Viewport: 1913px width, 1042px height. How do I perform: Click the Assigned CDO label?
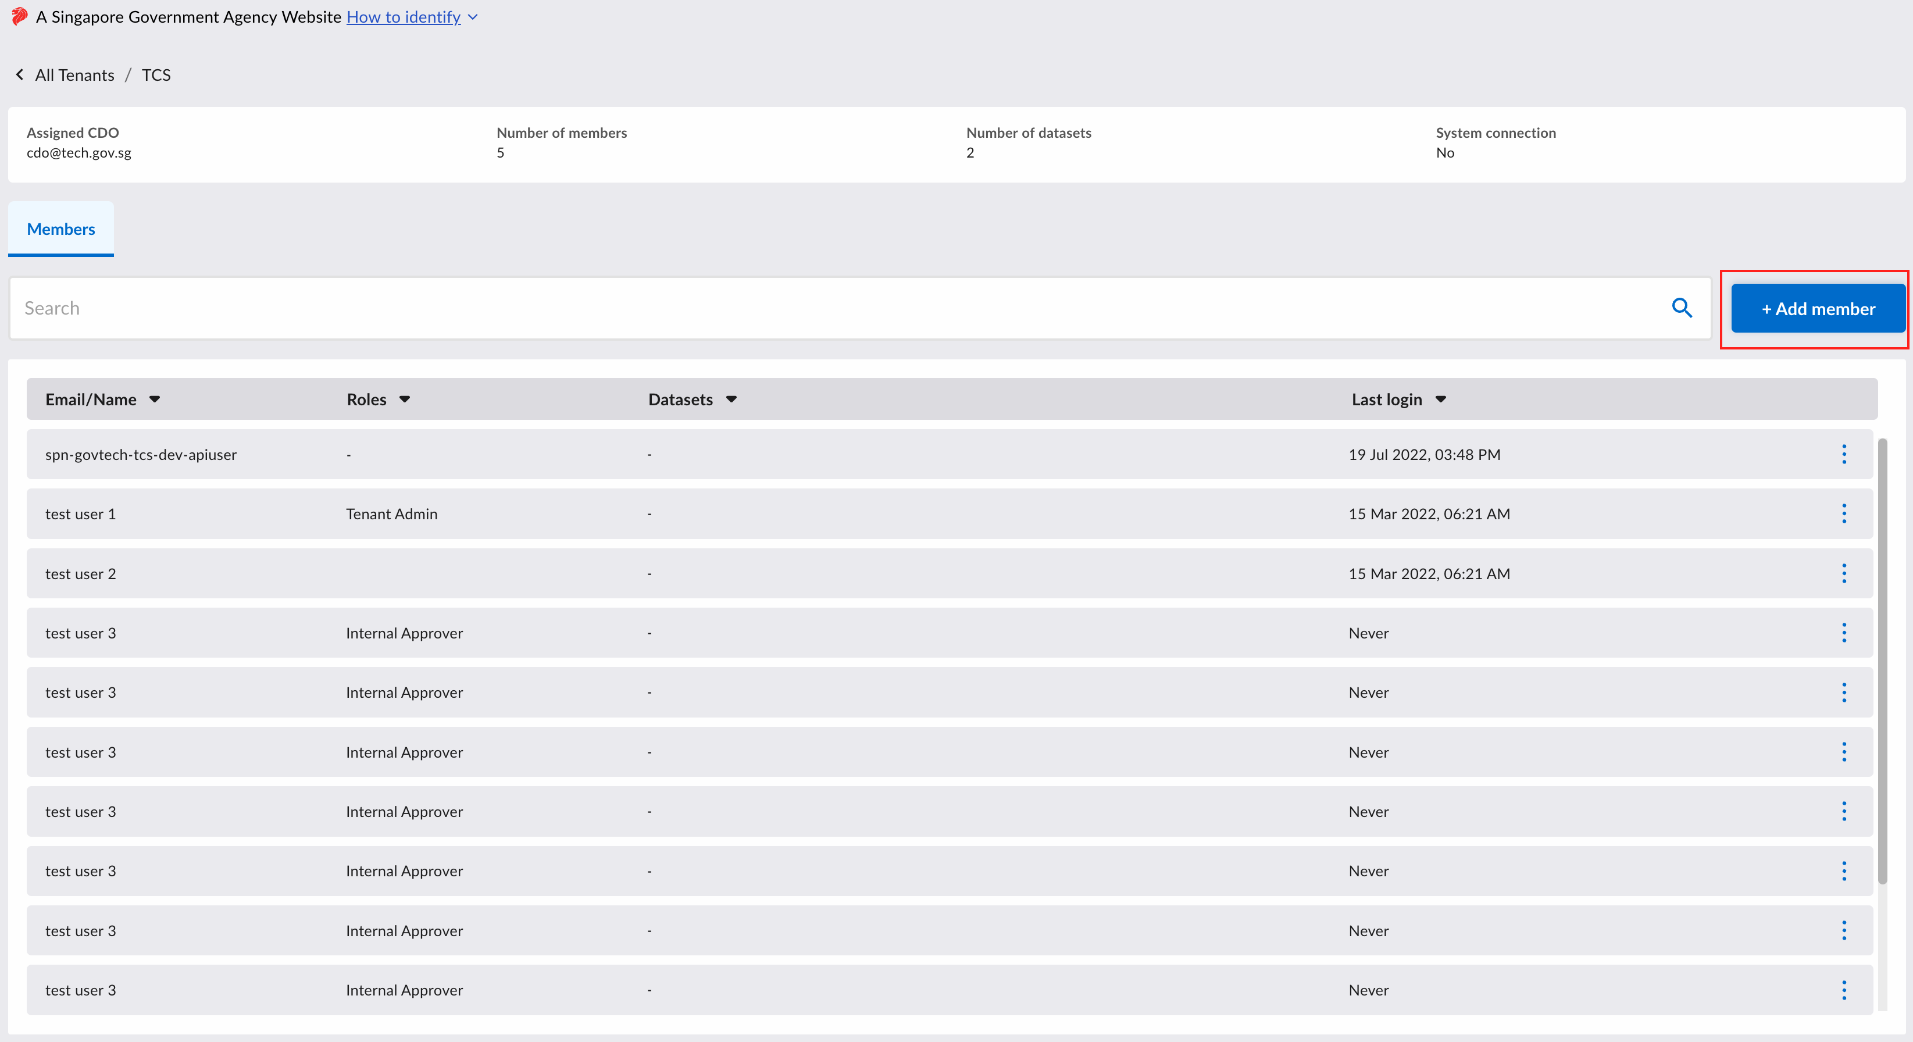[73, 133]
